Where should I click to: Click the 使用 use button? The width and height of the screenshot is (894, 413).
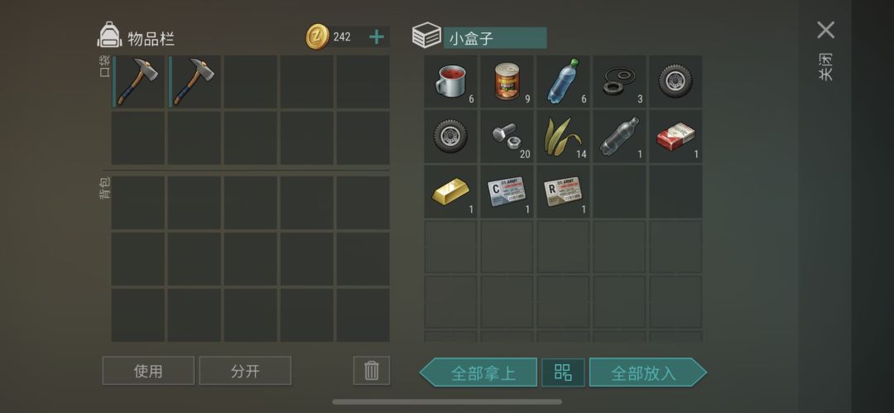coord(148,371)
